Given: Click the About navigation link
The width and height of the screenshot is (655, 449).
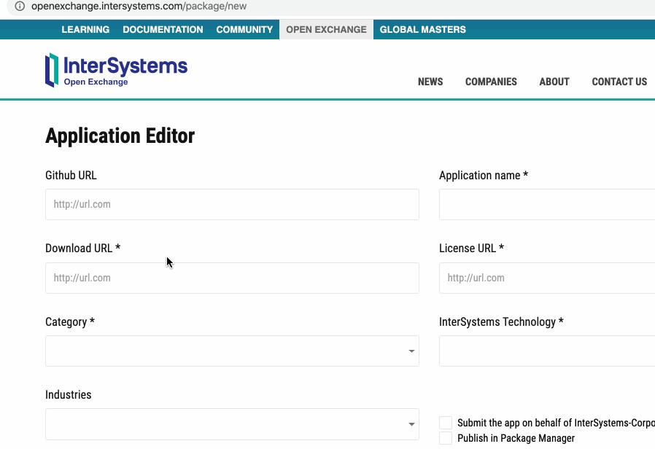Looking at the screenshot, I should click(x=554, y=82).
